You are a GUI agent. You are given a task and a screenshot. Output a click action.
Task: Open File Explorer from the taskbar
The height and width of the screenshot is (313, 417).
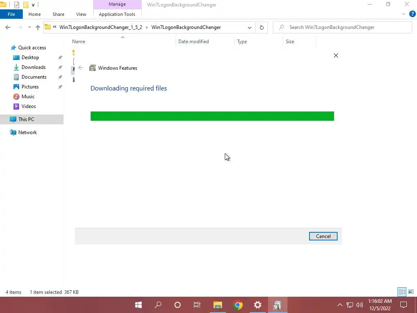click(x=217, y=305)
